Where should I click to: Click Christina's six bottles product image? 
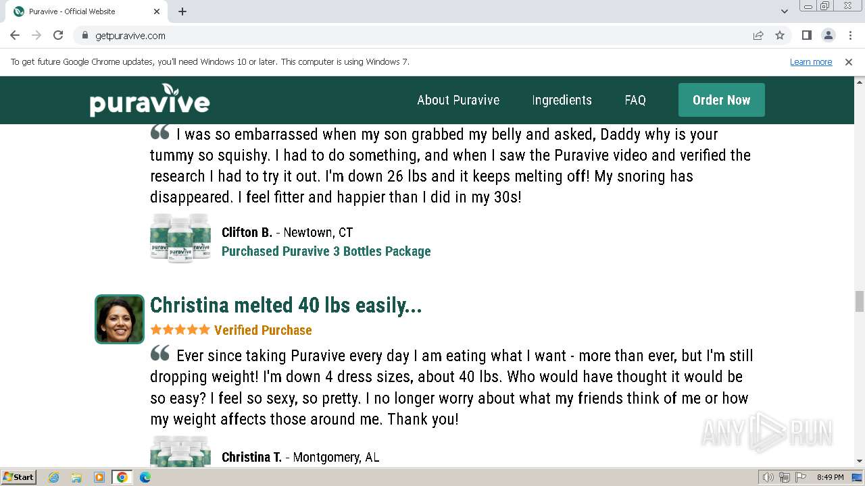point(180,451)
